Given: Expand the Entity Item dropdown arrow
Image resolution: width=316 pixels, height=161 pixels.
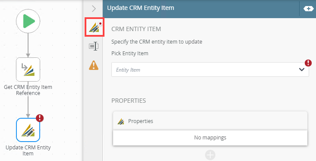Looking at the screenshot, I should pos(301,69).
